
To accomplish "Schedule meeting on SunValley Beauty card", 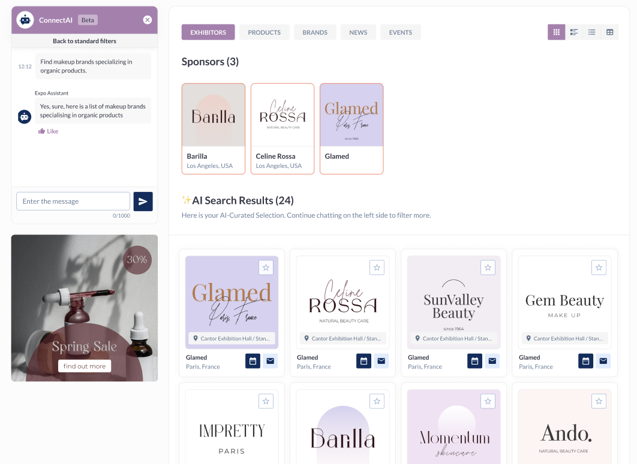I will pyautogui.click(x=474, y=361).
